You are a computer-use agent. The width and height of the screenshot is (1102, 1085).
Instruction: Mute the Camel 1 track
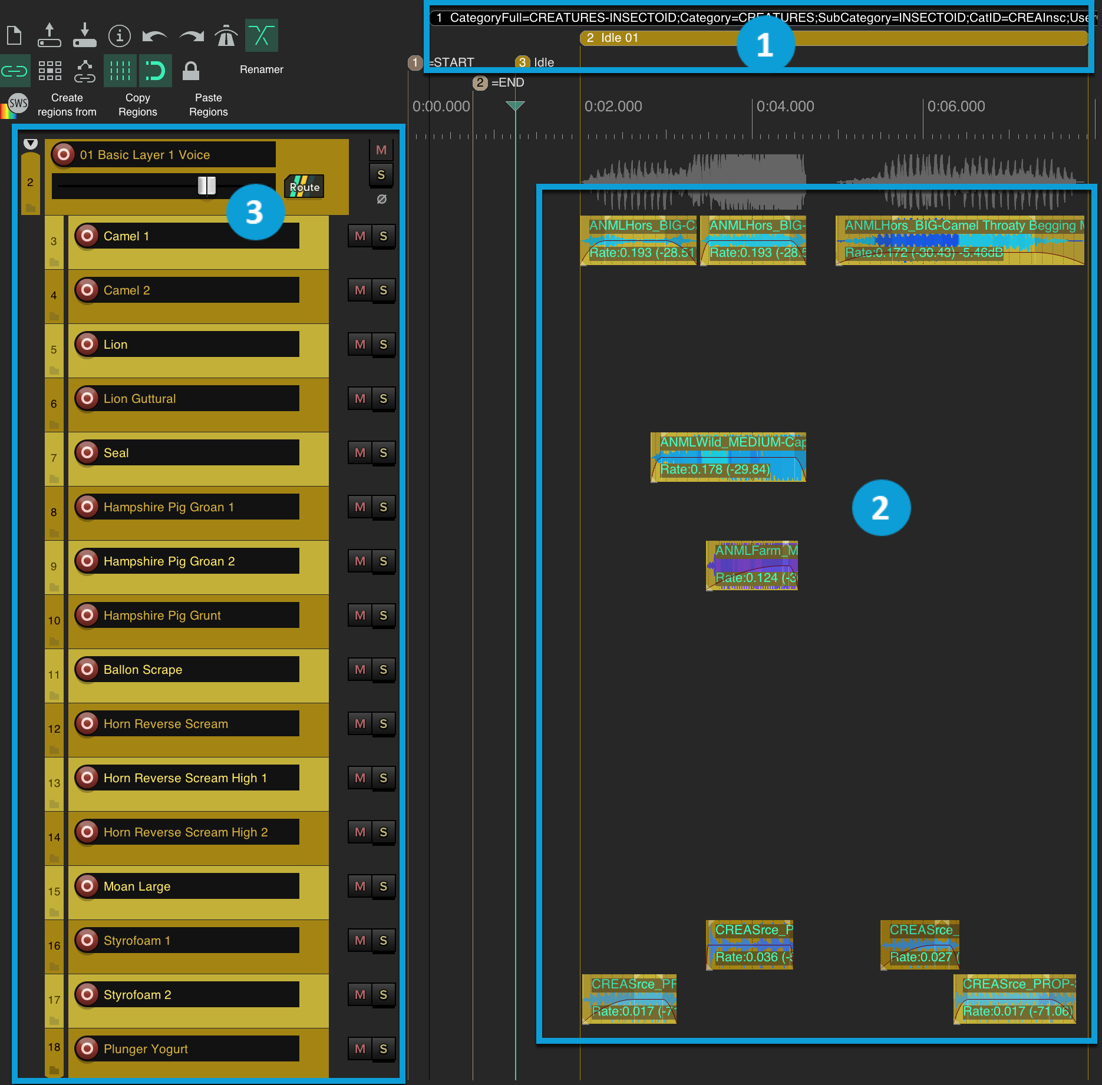click(360, 236)
